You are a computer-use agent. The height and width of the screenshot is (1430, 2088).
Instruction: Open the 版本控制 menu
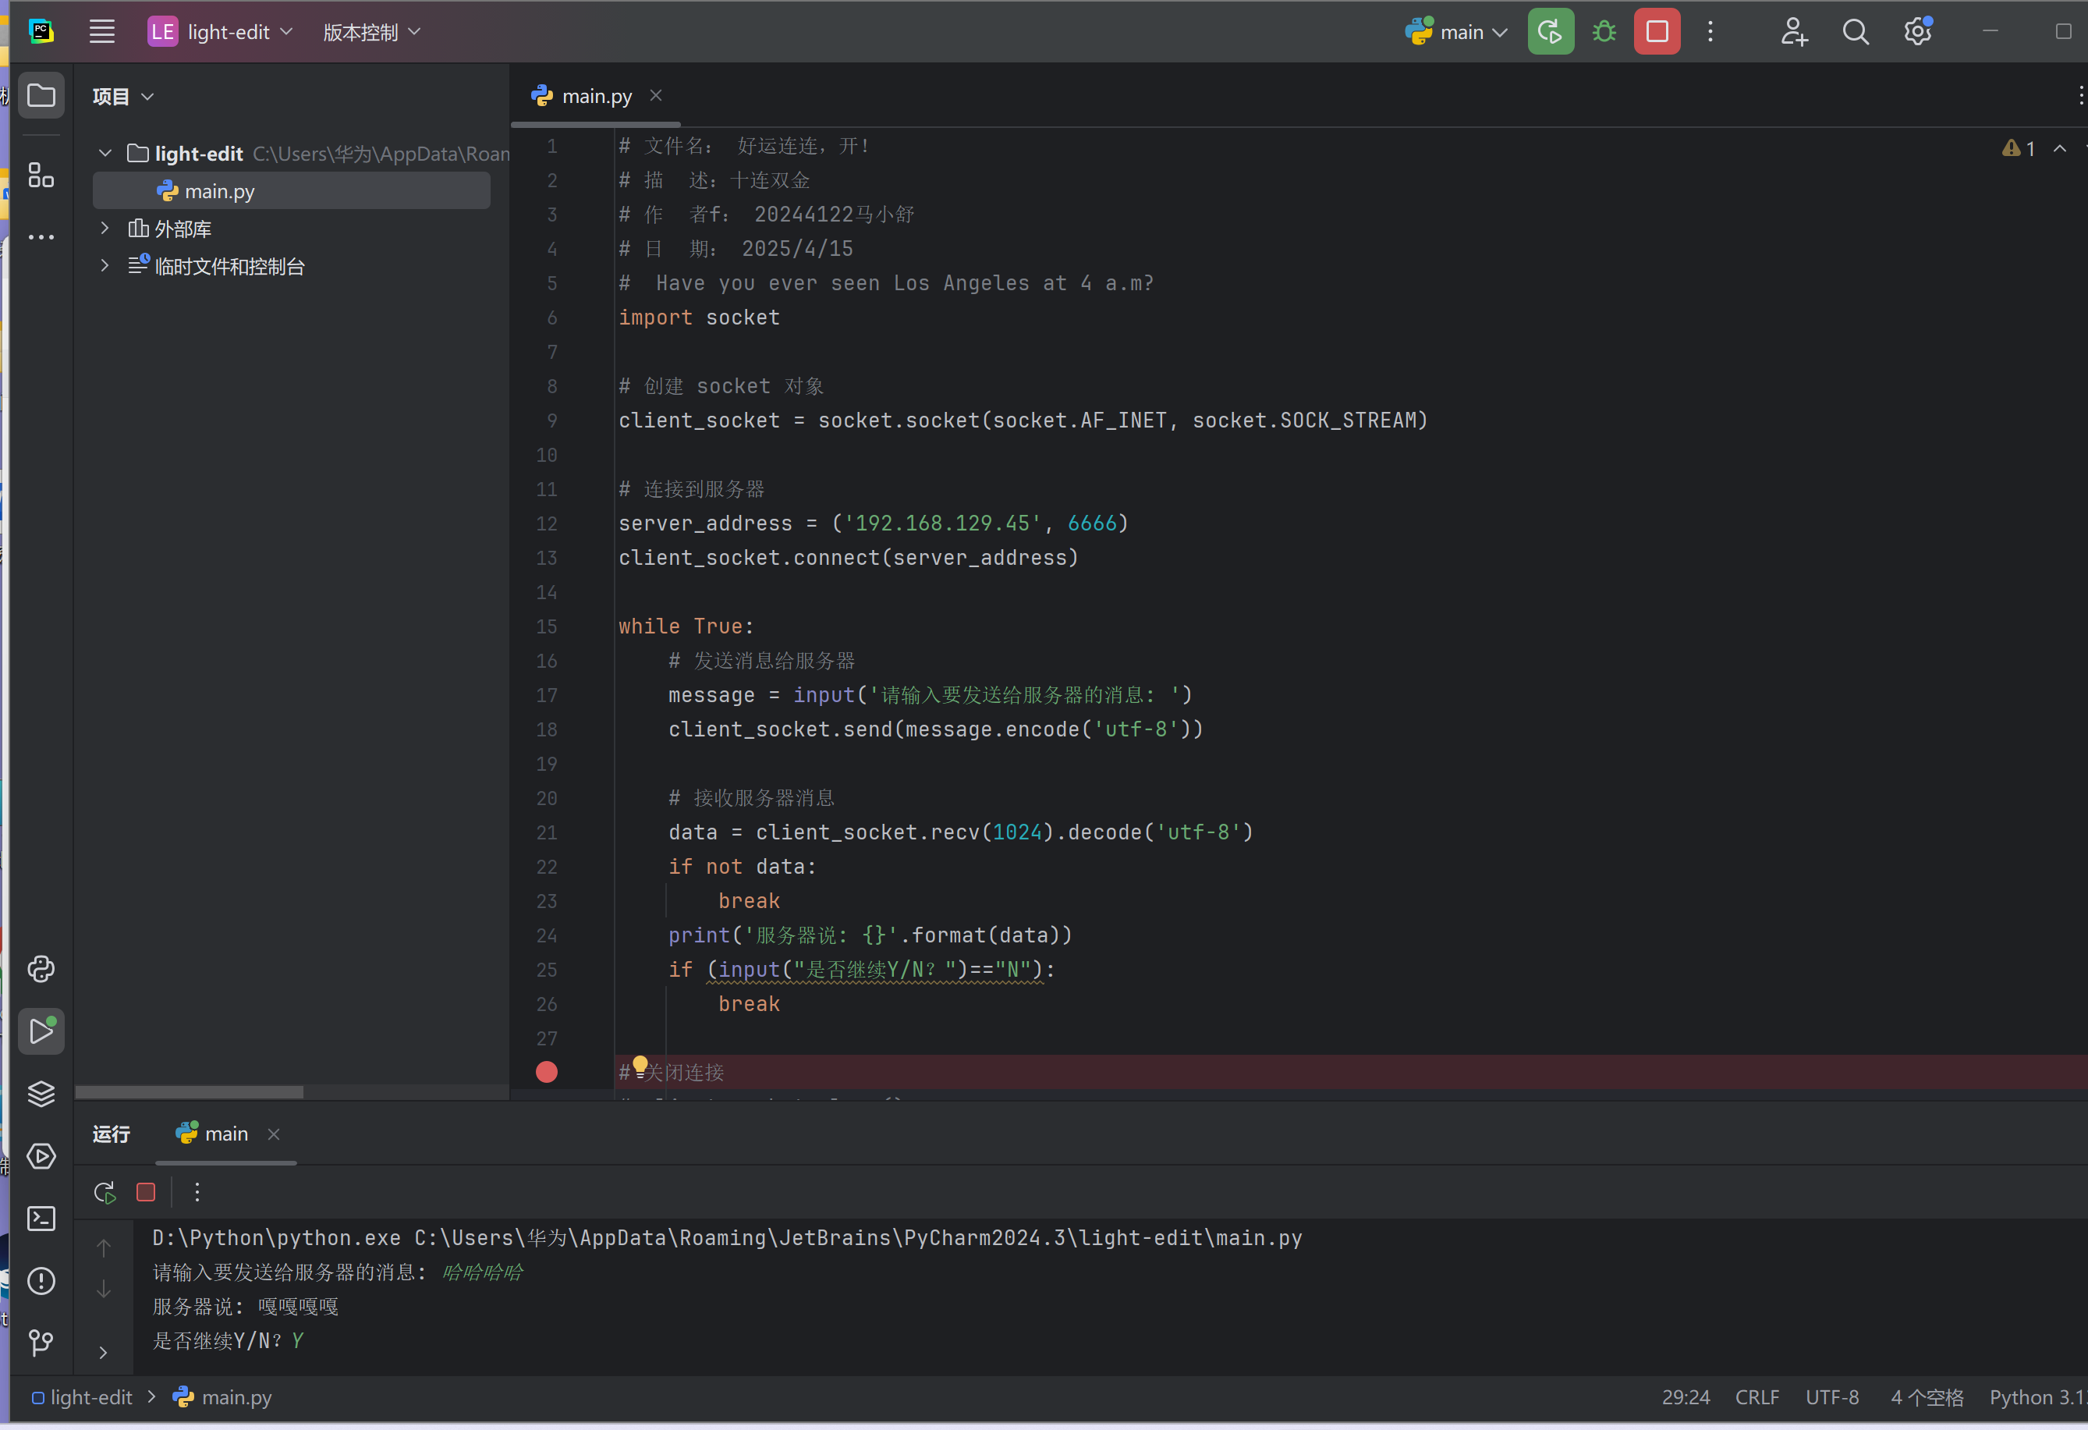coord(371,32)
